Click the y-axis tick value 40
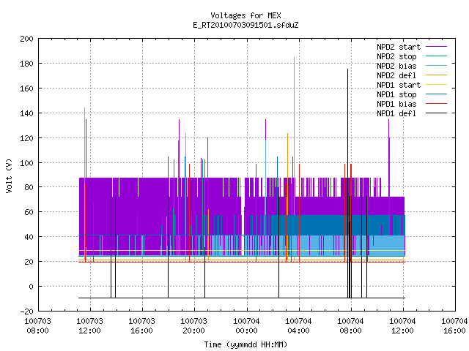This screenshot has height=351, width=469. click(29, 237)
